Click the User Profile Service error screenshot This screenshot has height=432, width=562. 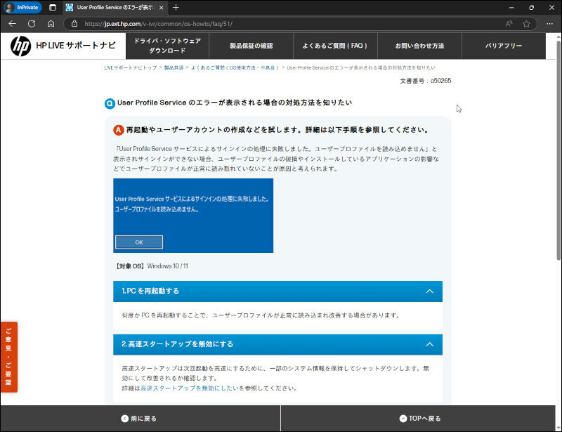click(193, 216)
